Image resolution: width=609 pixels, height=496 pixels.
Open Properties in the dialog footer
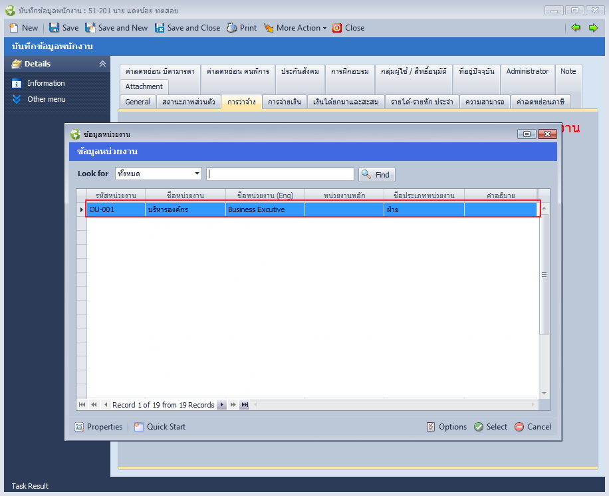(x=98, y=427)
